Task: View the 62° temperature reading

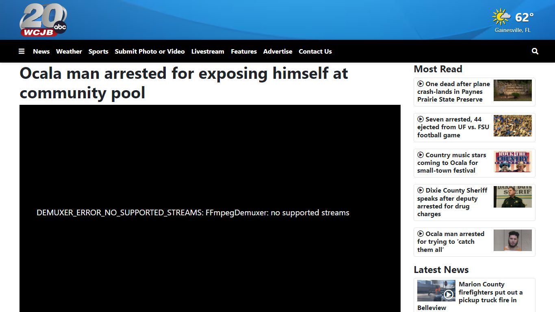Action: (x=524, y=17)
